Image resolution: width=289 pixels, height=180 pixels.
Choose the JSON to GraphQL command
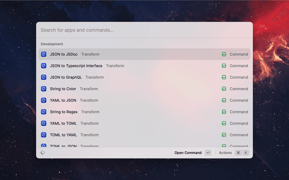pyautogui.click(x=135, y=77)
